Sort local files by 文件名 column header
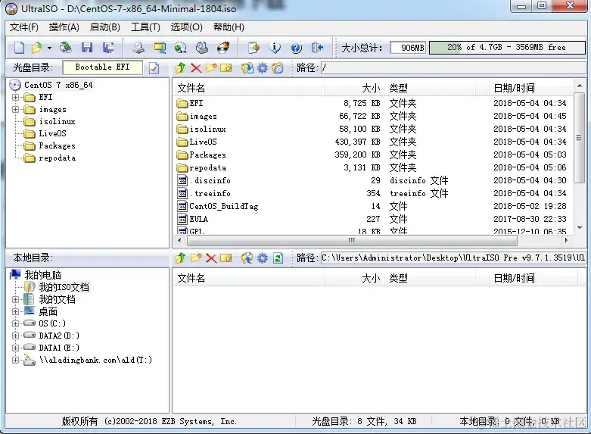Viewport: 591px width, 434px height. (249, 279)
